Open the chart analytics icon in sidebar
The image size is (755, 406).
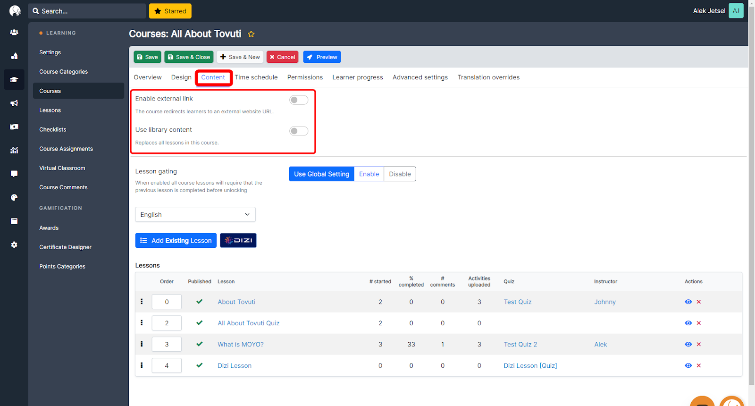click(x=14, y=150)
